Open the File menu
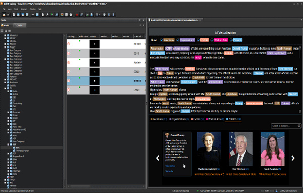This screenshot has height=194, width=303. tap(4, 9)
